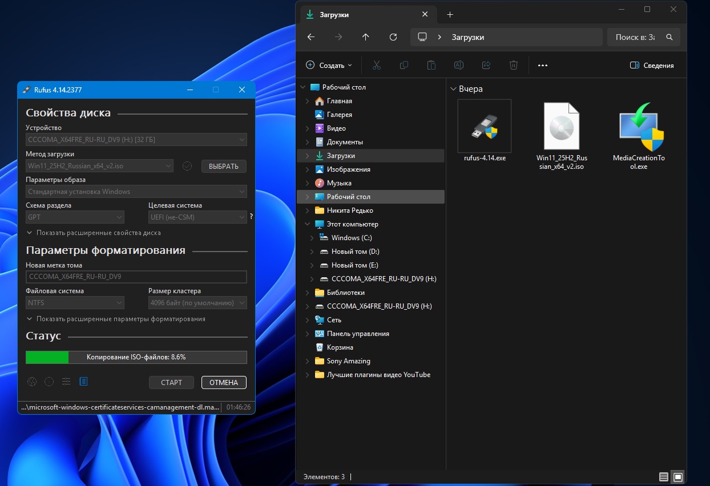Click the ВЫБРАТЬ button in Rufus

coord(224,166)
